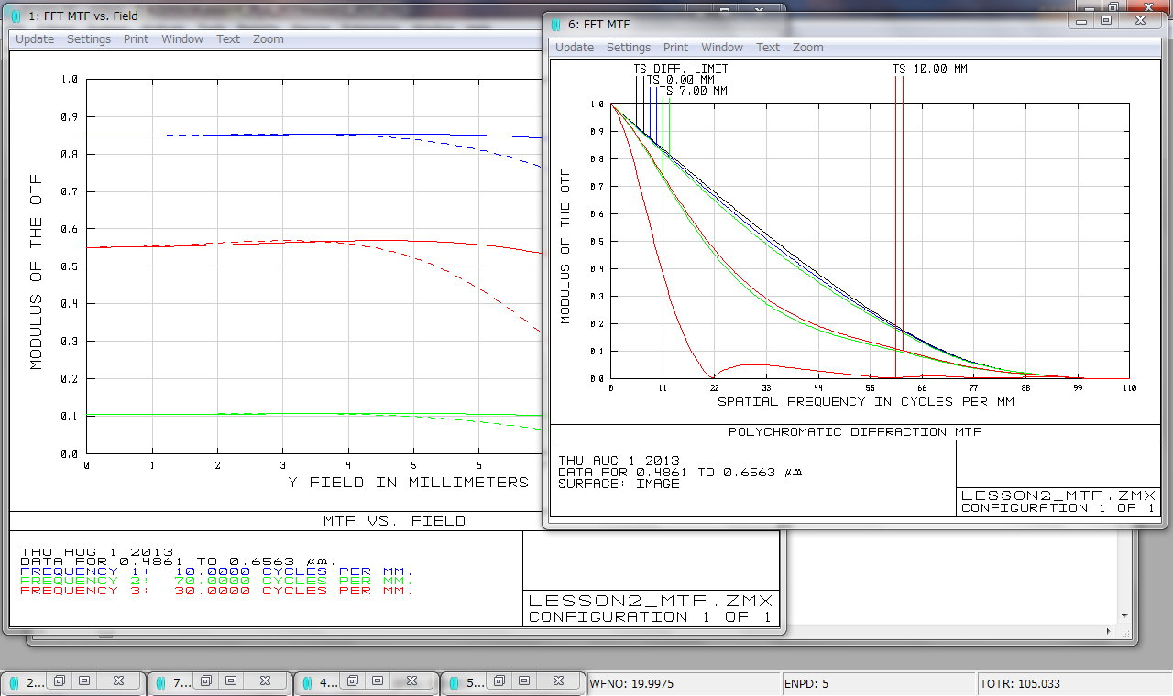Click the FFT MTF window title icon
Image resolution: width=1173 pixels, height=696 pixels.
(557, 25)
